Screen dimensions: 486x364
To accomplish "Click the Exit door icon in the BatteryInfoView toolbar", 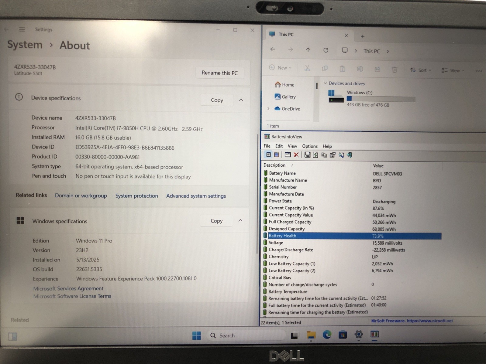I will [350, 155].
